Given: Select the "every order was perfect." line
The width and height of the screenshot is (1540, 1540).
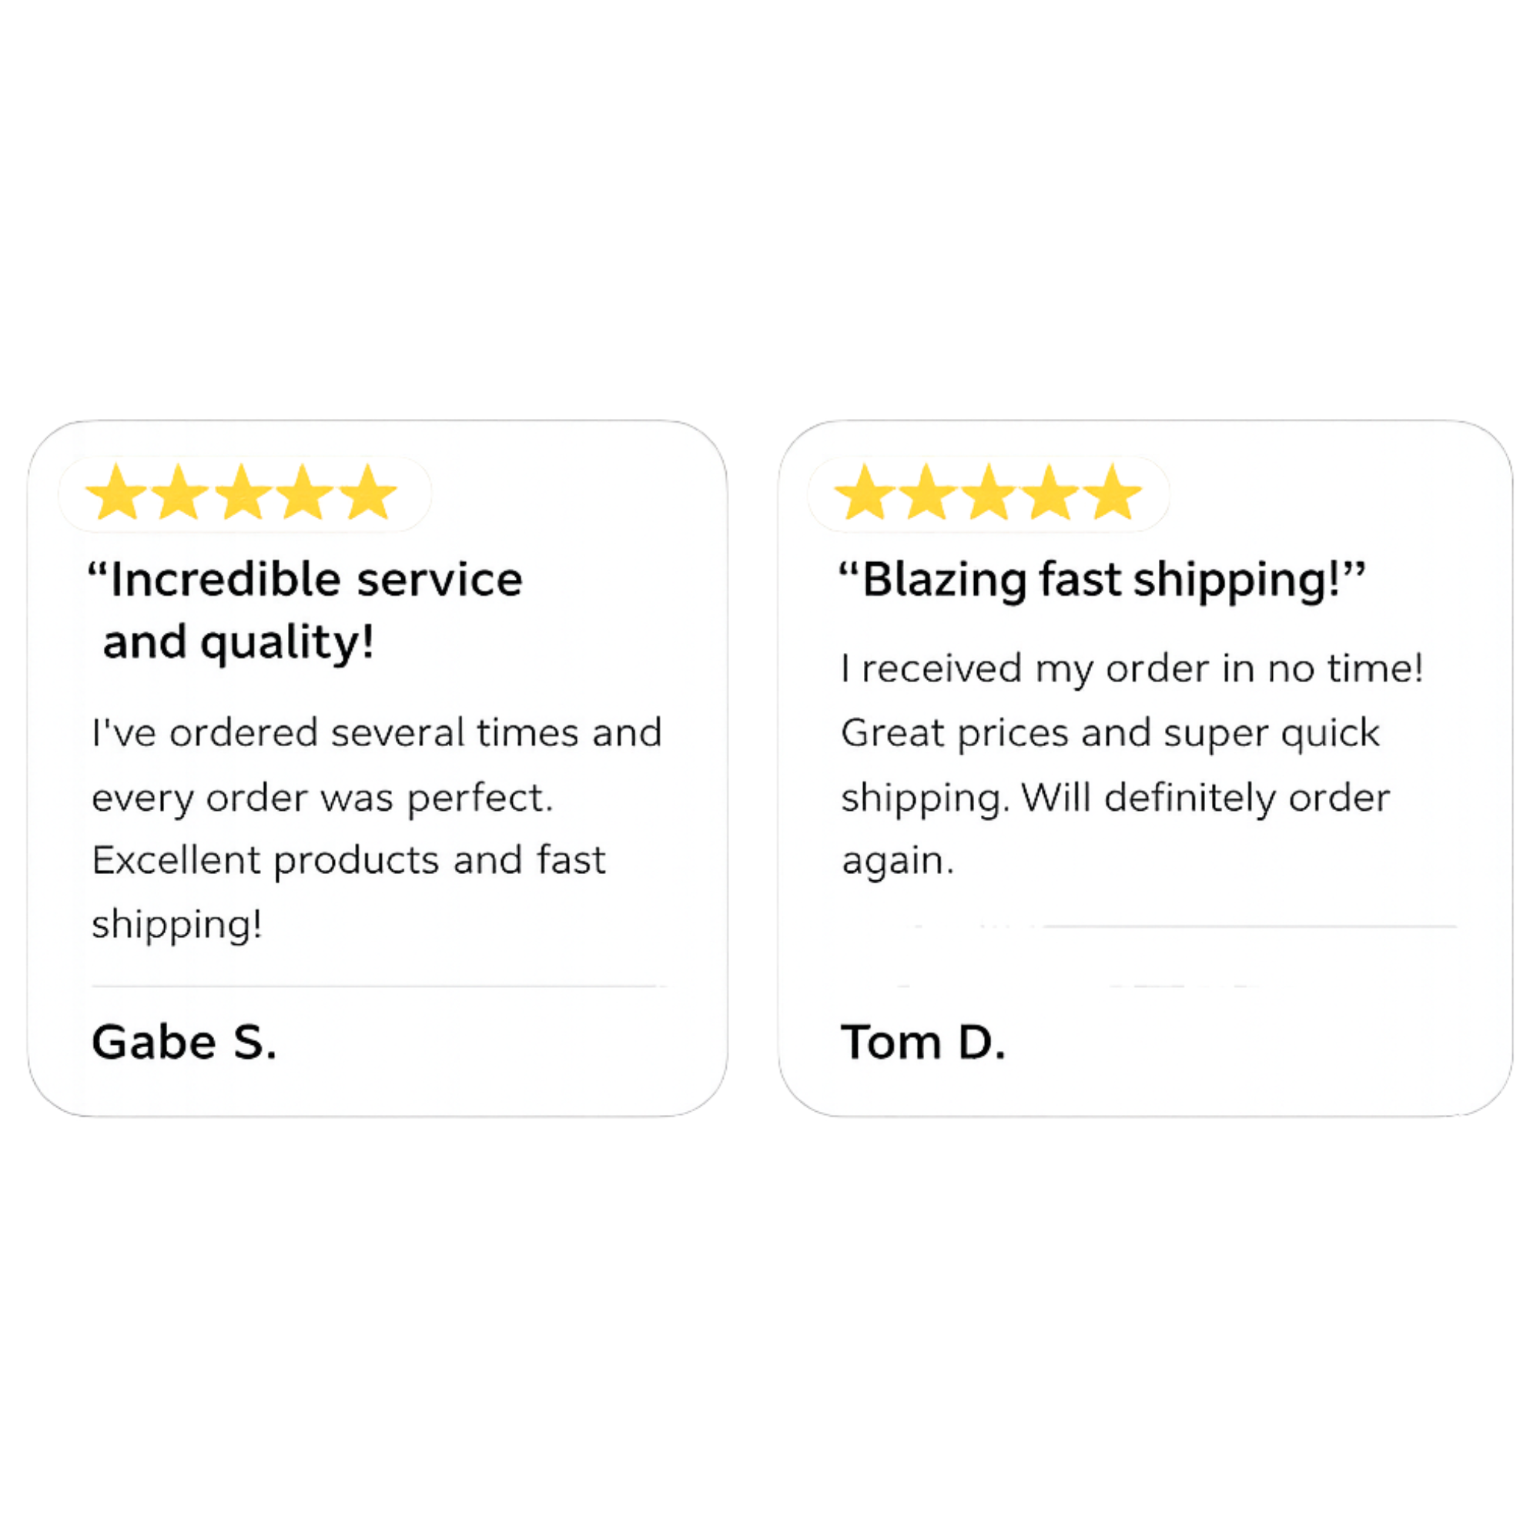Looking at the screenshot, I should pos(322,798).
